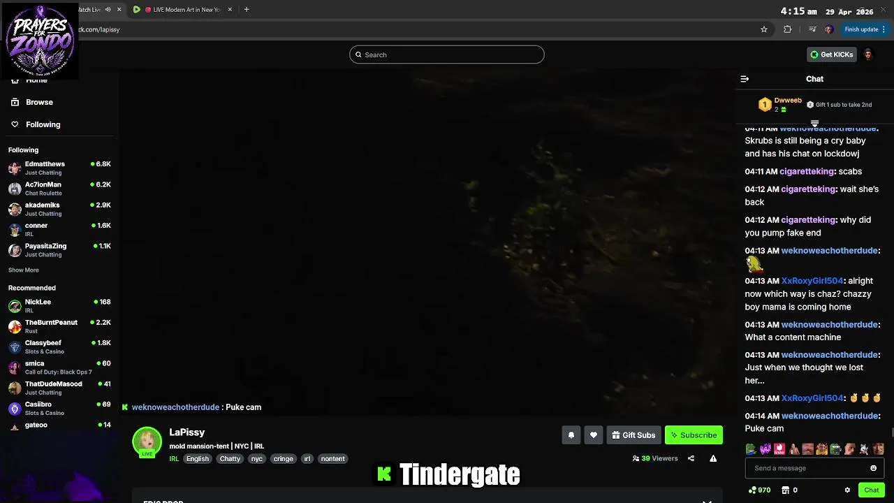Open chat settings gear icon
The height and width of the screenshot is (503, 894).
pyautogui.click(x=847, y=490)
